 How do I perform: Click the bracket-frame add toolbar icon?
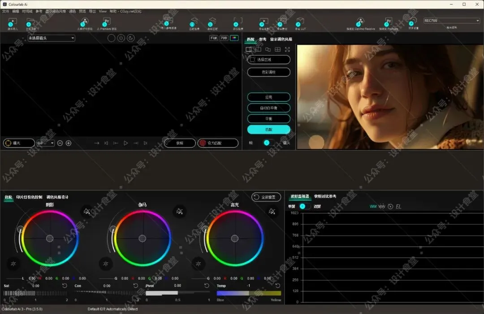[238, 23]
